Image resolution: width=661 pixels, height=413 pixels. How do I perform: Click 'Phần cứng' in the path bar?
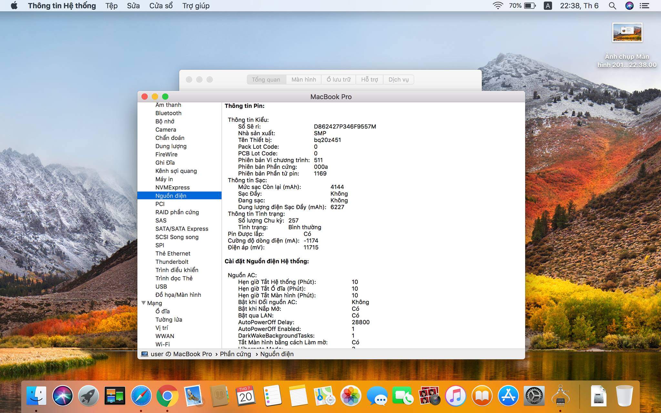(x=235, y=354)
